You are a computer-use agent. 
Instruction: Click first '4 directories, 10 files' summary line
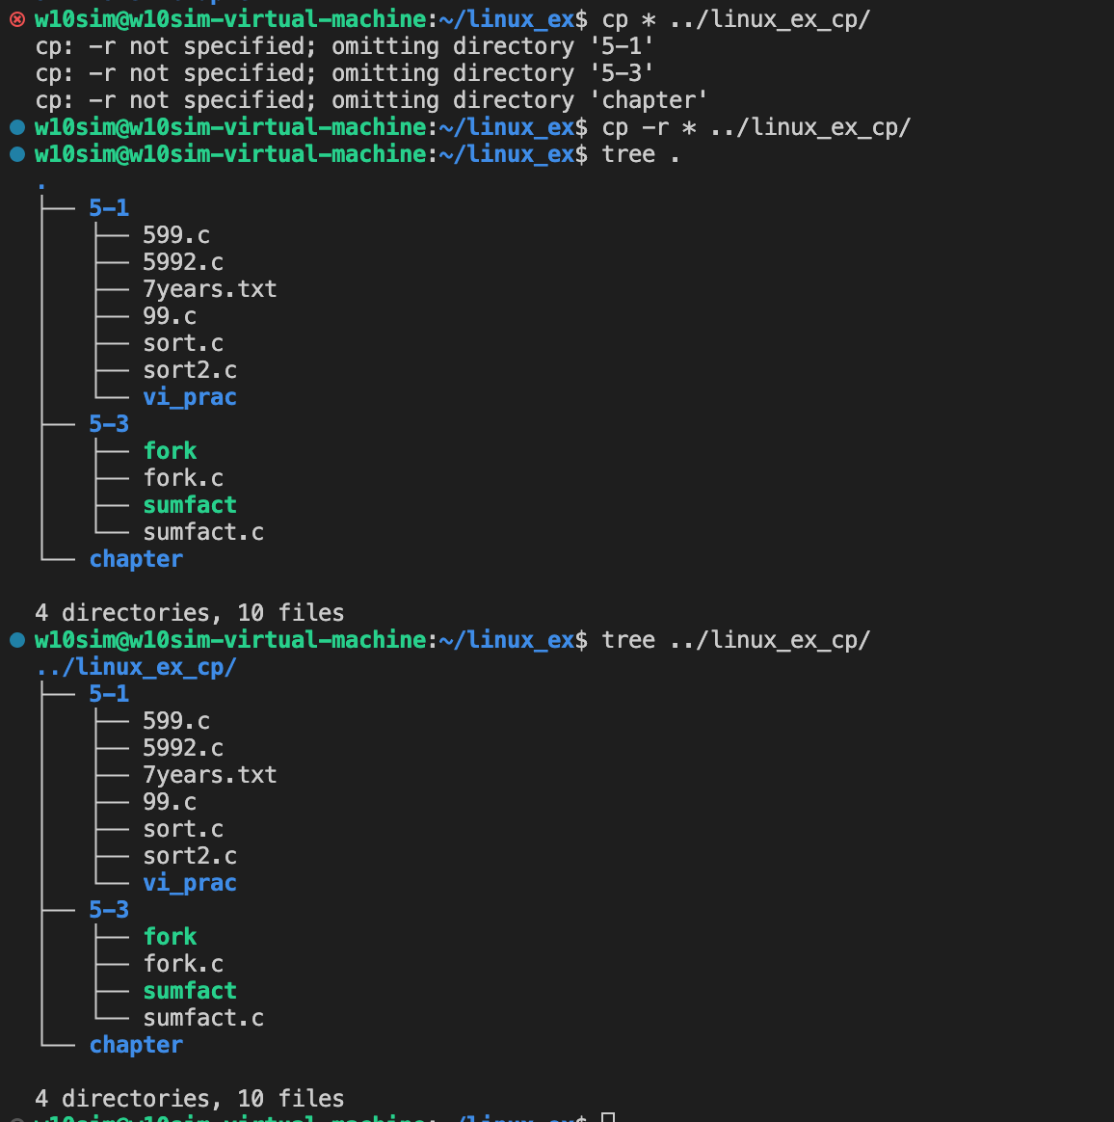click(x=190, y=613)
